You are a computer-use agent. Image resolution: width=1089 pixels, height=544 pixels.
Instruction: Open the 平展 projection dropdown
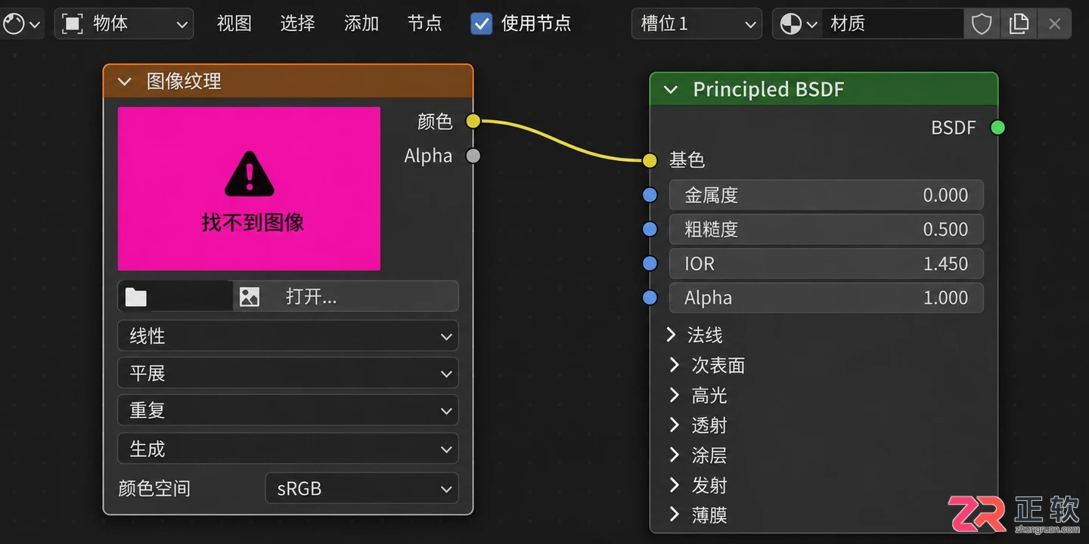288,373
